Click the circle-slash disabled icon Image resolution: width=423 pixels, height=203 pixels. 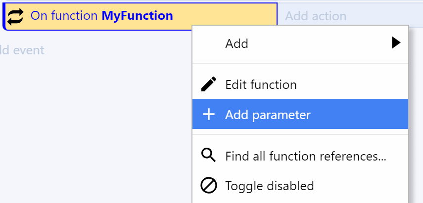[209, 186]
